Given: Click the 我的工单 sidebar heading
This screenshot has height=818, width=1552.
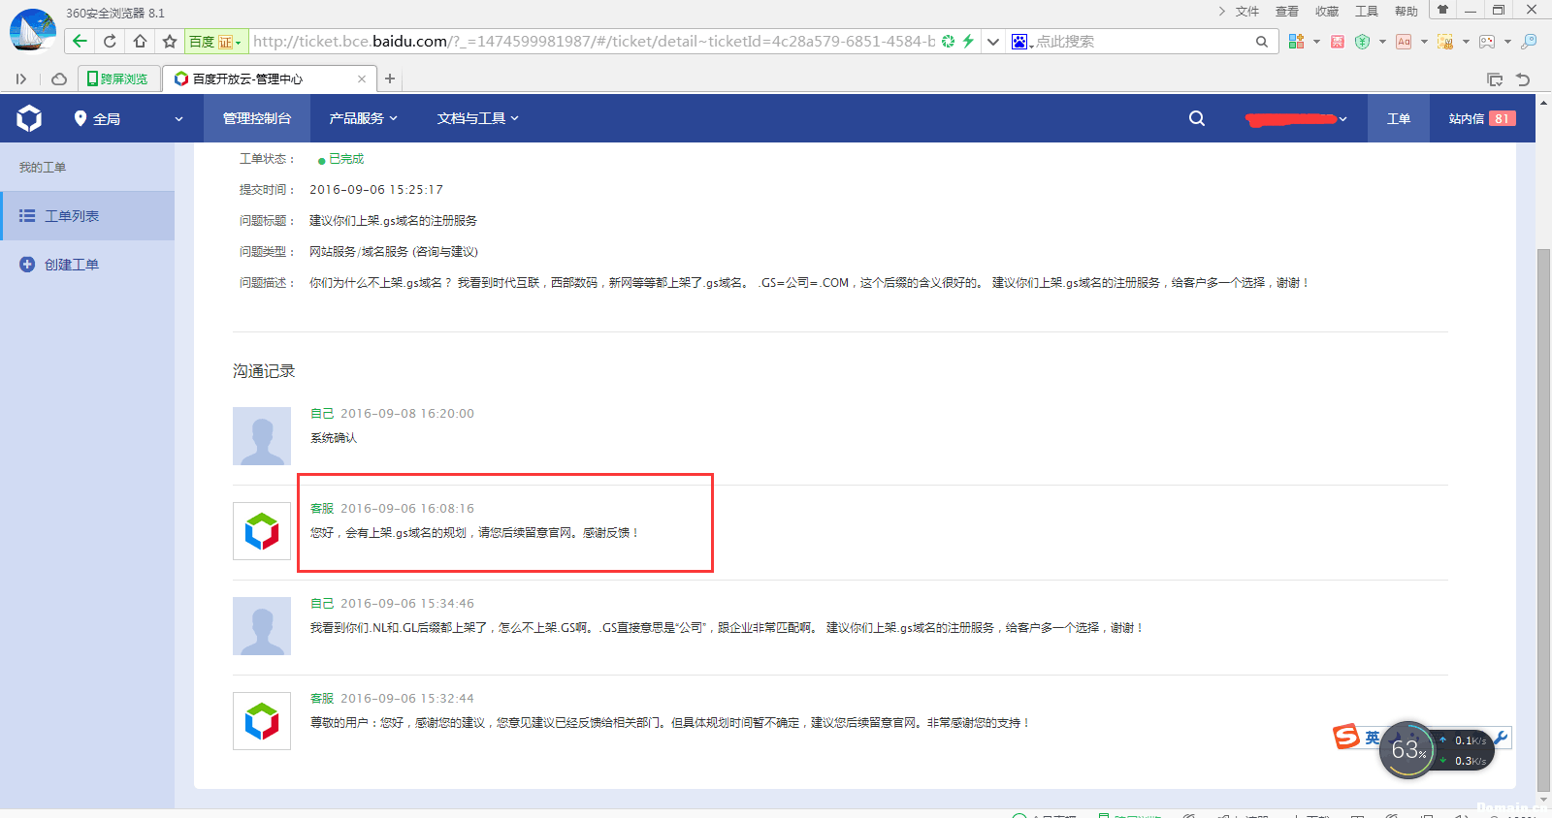Looking at the screenshot, I should pyautogui.click(x=43, y=168).
